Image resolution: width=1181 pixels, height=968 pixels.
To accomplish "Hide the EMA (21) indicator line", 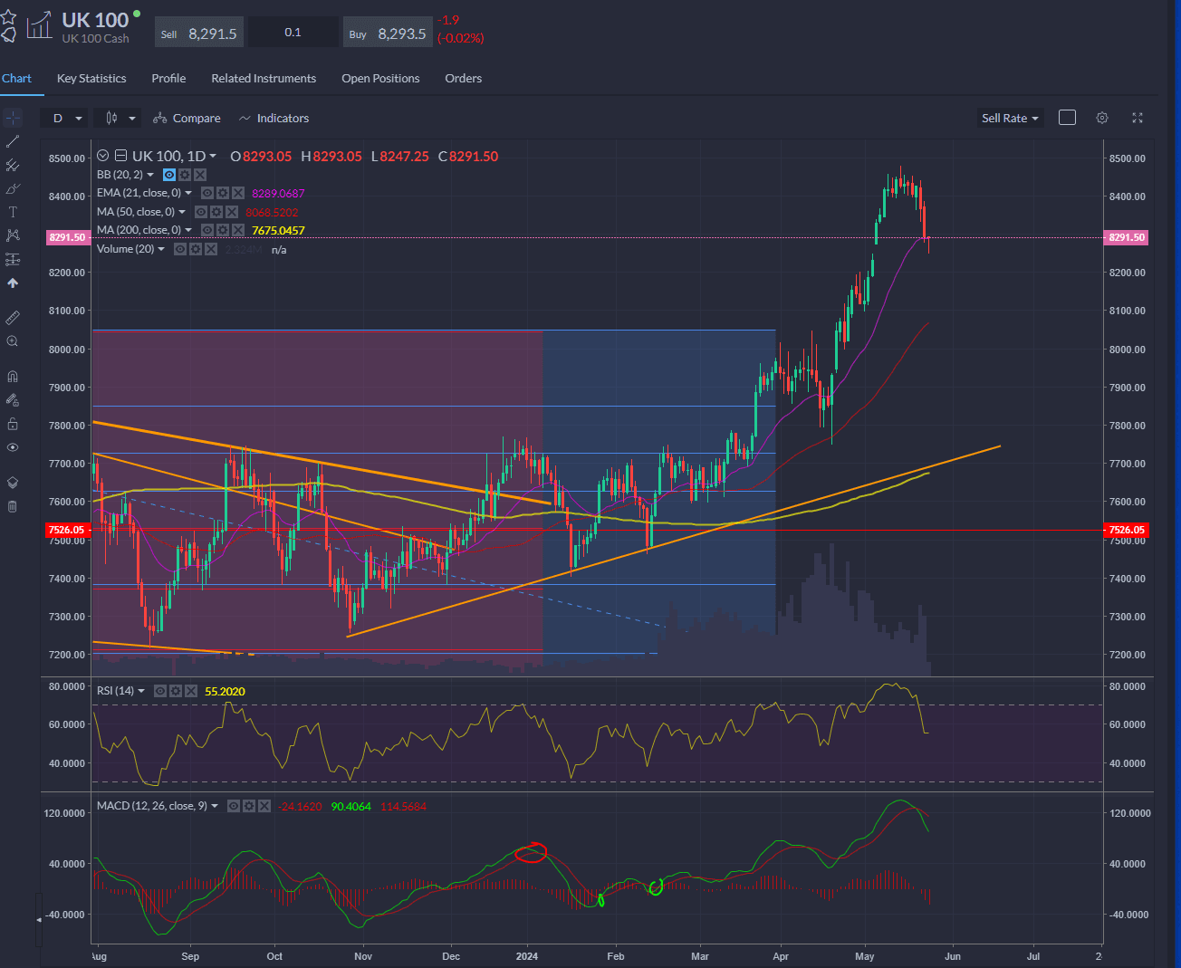I will point(207,193).
